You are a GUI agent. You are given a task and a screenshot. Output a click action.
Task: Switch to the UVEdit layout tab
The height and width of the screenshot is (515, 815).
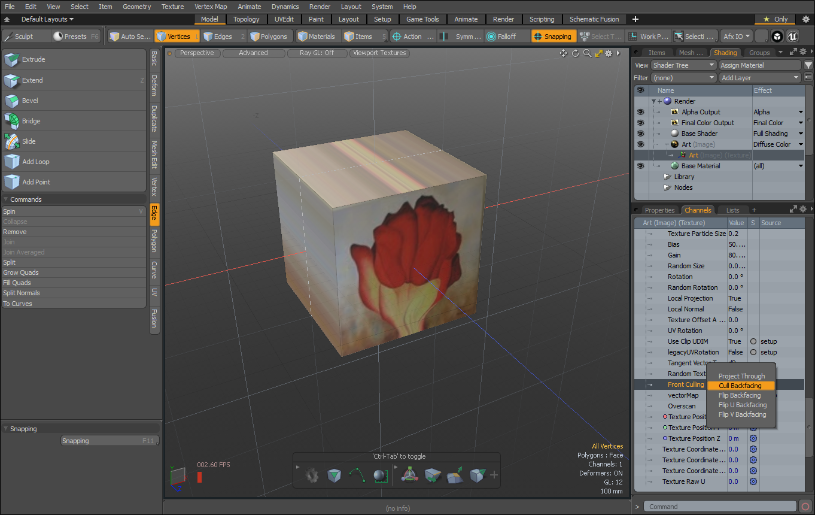[x=284, y=19]
